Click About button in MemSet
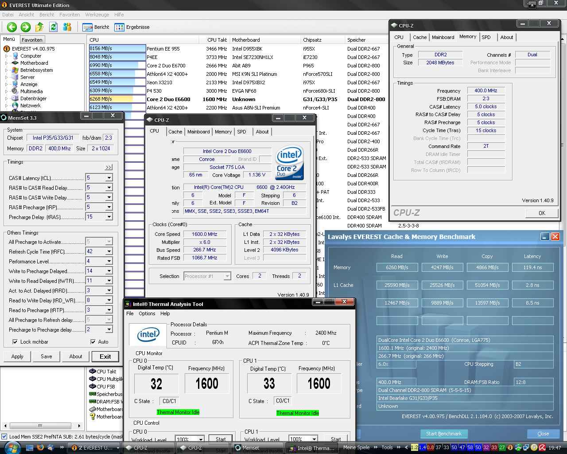 [76, 356]
